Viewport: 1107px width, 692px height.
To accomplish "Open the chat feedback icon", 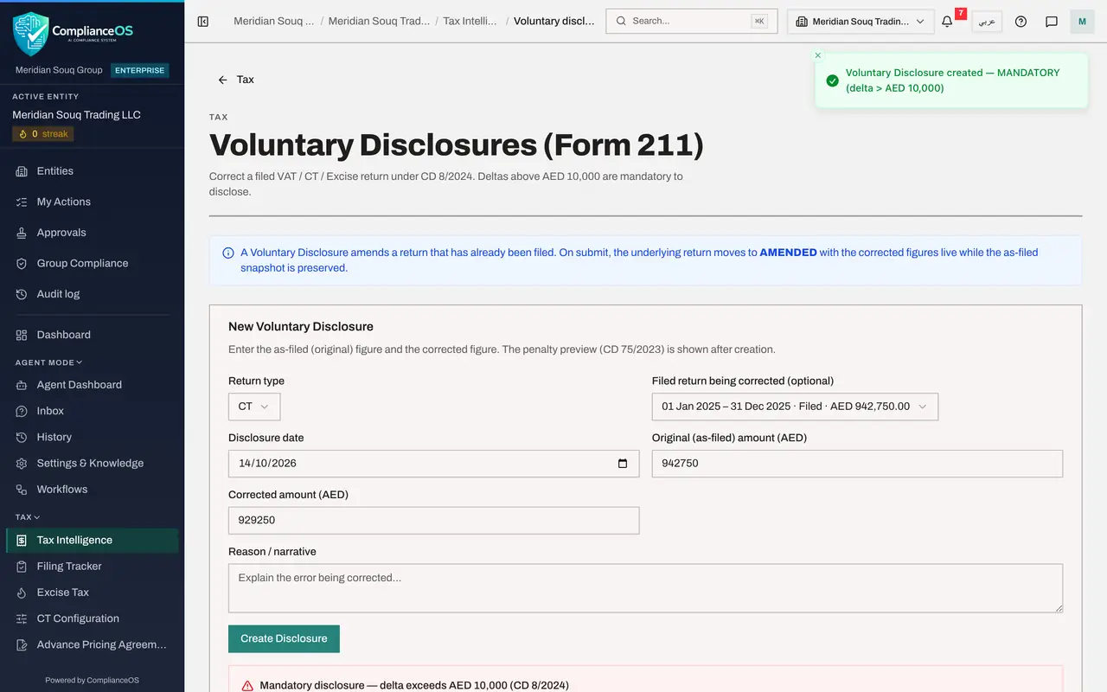I will (x=1052, y=22).
